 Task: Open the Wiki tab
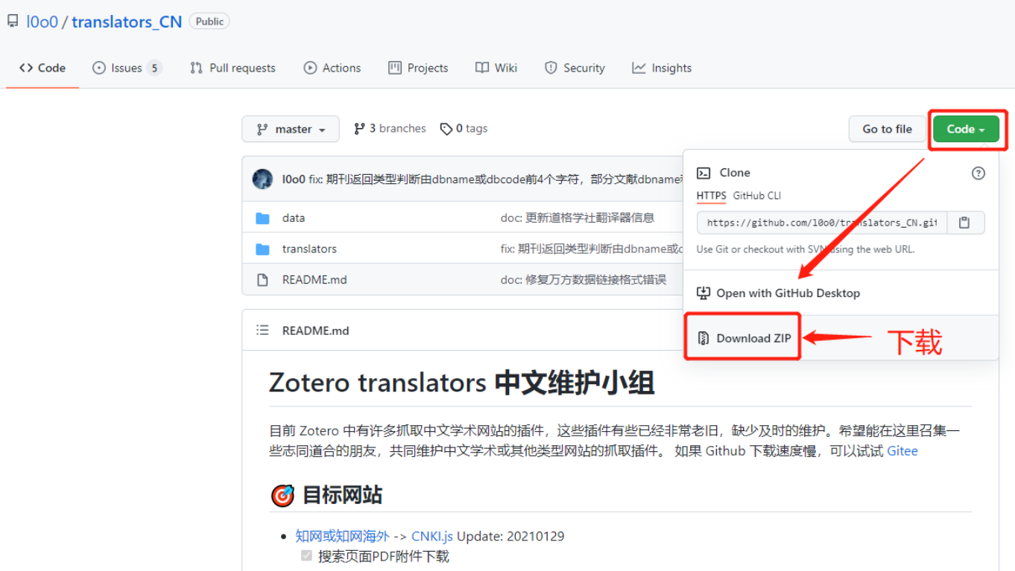tap(496, 68)
